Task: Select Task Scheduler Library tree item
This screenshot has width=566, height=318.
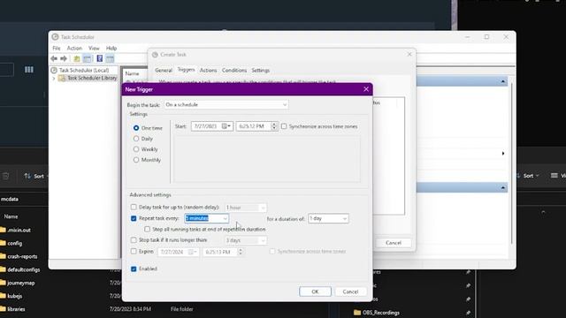Action: pyautogui.click(x=92, y=78)
